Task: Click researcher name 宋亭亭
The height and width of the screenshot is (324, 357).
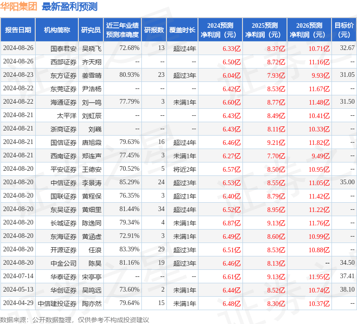Action: pos(92,276)
